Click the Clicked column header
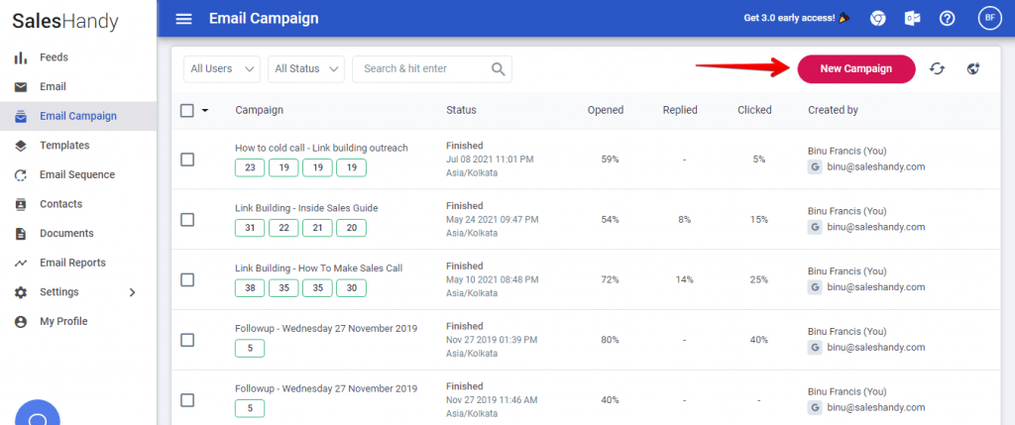1015x425 pixels. (754, 110)
